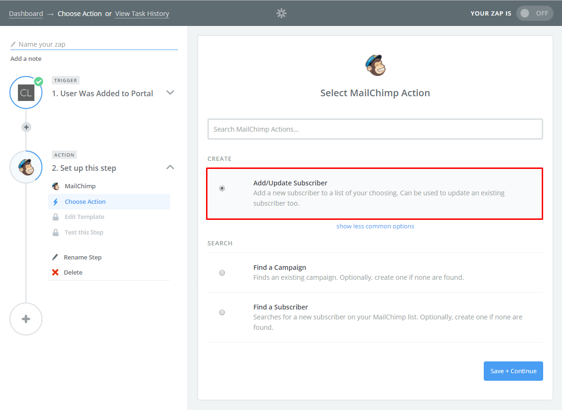Image resolution: width=562 pixels, height=410 pixels.
Task: Open the Choose Action menu item
Action: pyautogui.click(x=109, y=201)
